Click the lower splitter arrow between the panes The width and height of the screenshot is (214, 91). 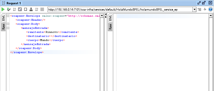pyautogui.click(x=106, y=17)
